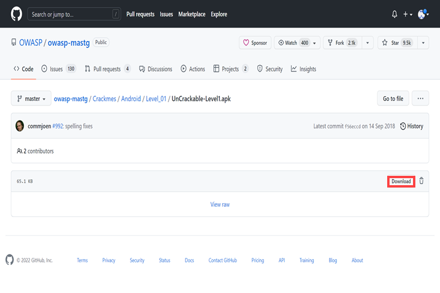Fork the repository
This screenshot has width=440, height=293.
click(343, 43)
